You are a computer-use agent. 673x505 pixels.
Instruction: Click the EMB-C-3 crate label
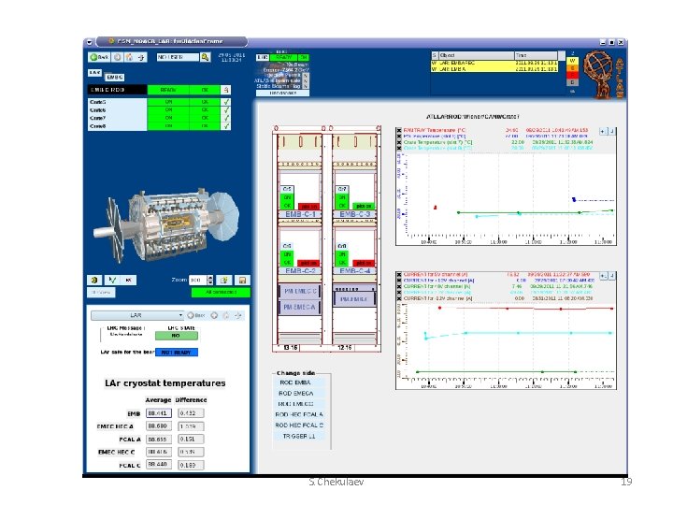354,214
